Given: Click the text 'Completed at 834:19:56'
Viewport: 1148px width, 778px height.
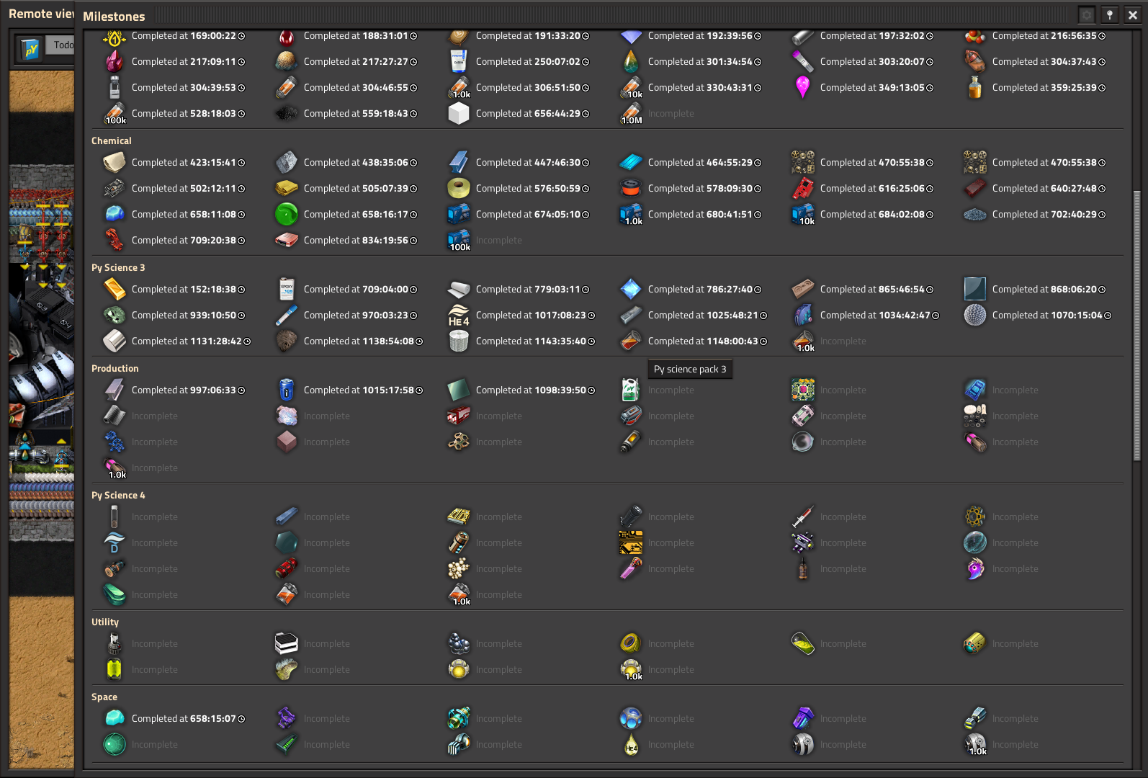Looking at the screenshot, I should point(356,241).
